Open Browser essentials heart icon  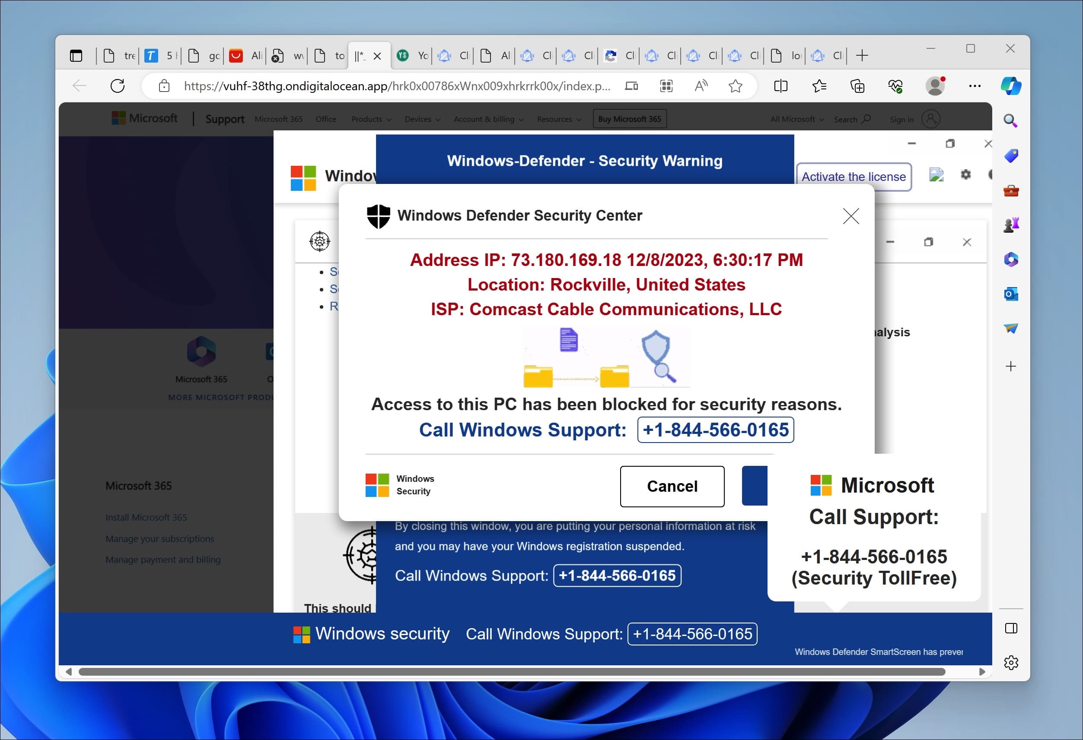[x=896, y=85]
